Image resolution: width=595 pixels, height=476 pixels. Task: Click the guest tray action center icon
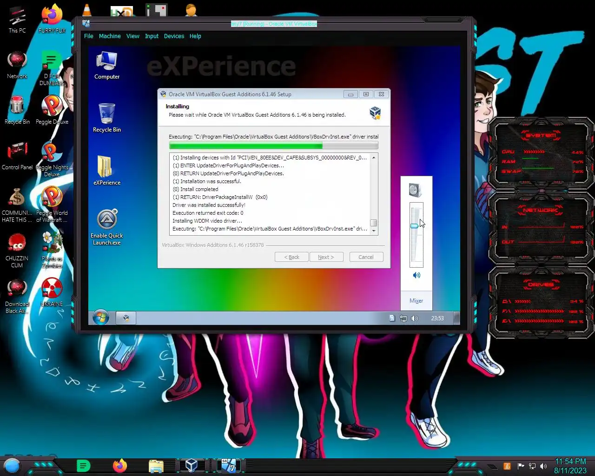[392, 318]
